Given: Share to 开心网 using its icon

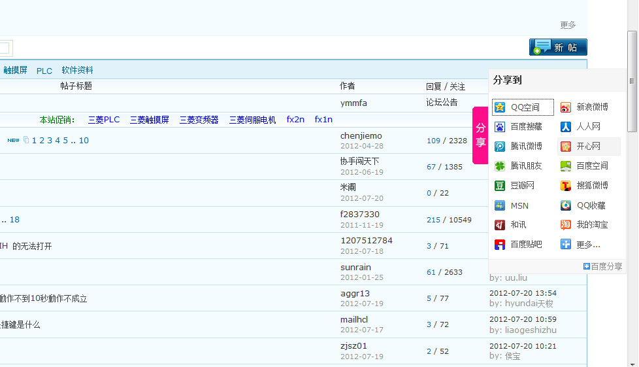Looking at the screenshot, I should 566,147.
